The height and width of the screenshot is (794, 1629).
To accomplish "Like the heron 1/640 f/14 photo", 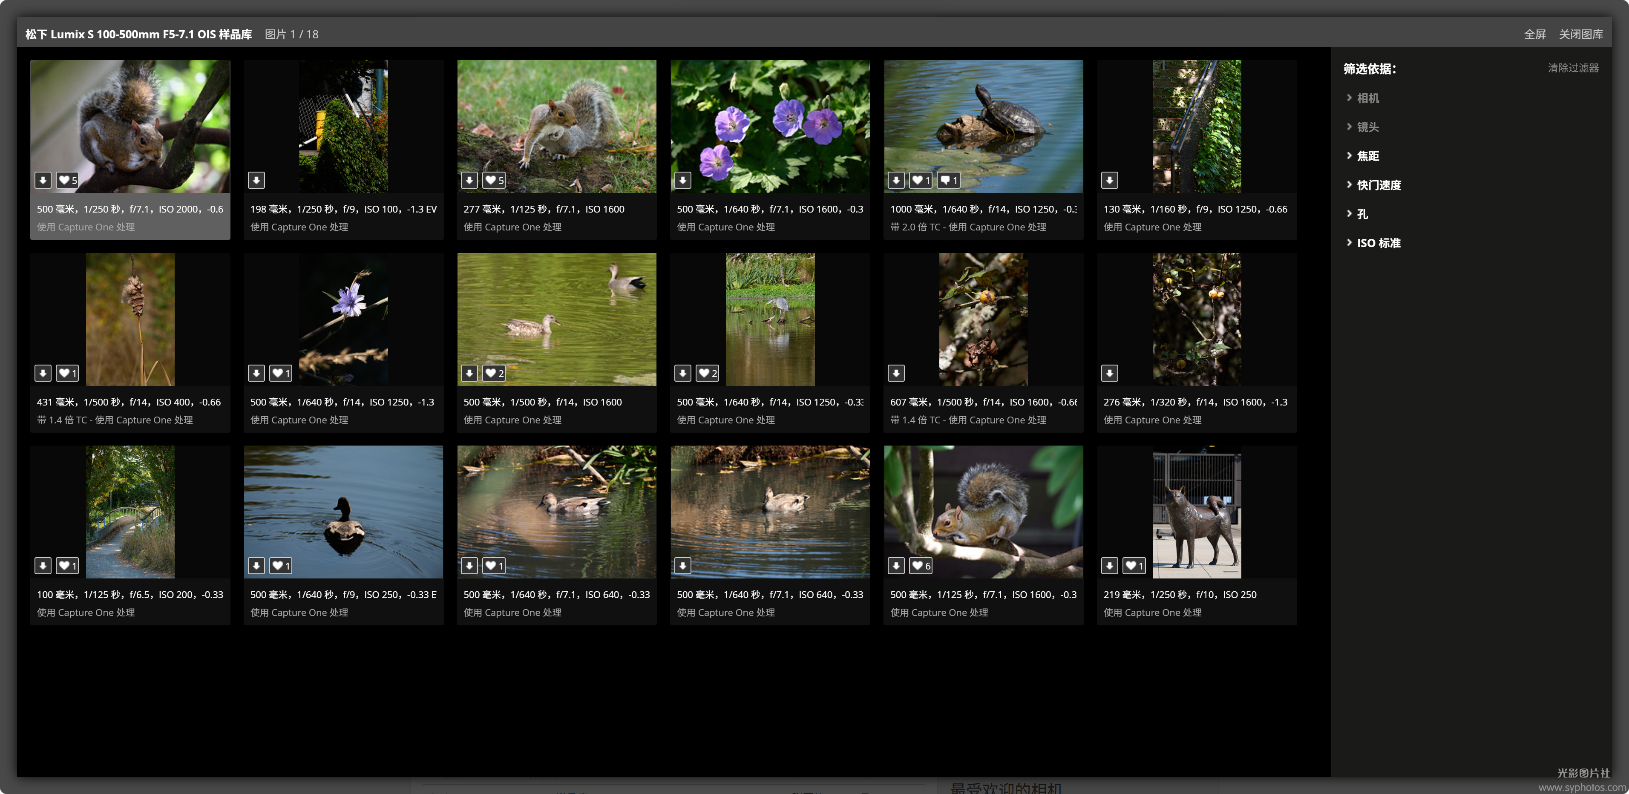I will (x=708, y=373).
